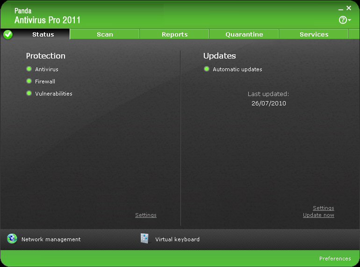Click the Virtual keyboard icon
The image size is (360, 267).
[x=144, y=238]
